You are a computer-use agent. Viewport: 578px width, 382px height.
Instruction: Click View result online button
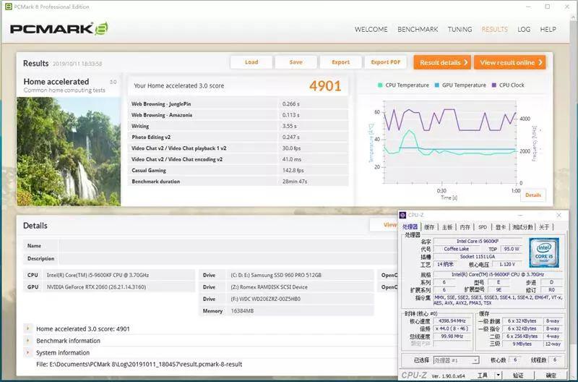click(510, 62)
